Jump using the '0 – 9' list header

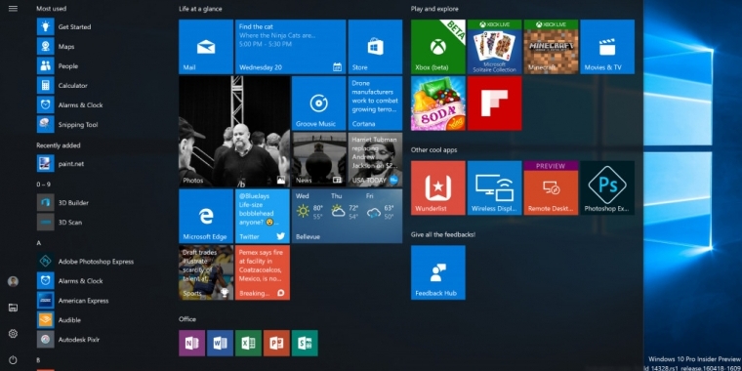(44, 185)
